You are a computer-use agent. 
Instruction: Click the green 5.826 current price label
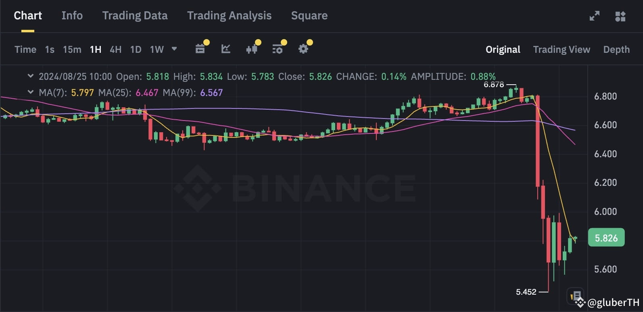tap(606, 238)
